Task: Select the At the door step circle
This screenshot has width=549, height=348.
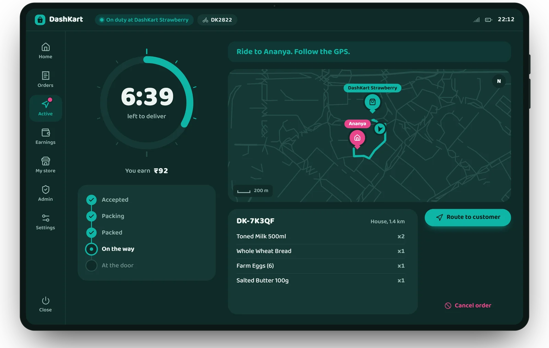Action: (91, 266)
